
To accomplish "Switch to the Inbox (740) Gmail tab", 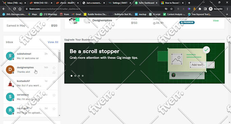I will pos(15,3).
